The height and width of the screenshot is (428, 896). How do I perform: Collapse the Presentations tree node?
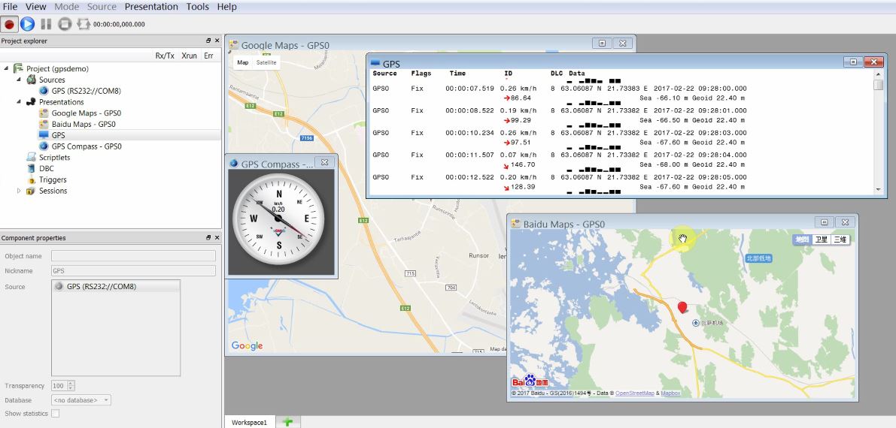[19, 102]
